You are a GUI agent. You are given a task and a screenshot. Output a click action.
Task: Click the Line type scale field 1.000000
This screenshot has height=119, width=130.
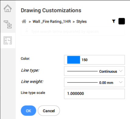pyautogui.click(x=94, y=94)
